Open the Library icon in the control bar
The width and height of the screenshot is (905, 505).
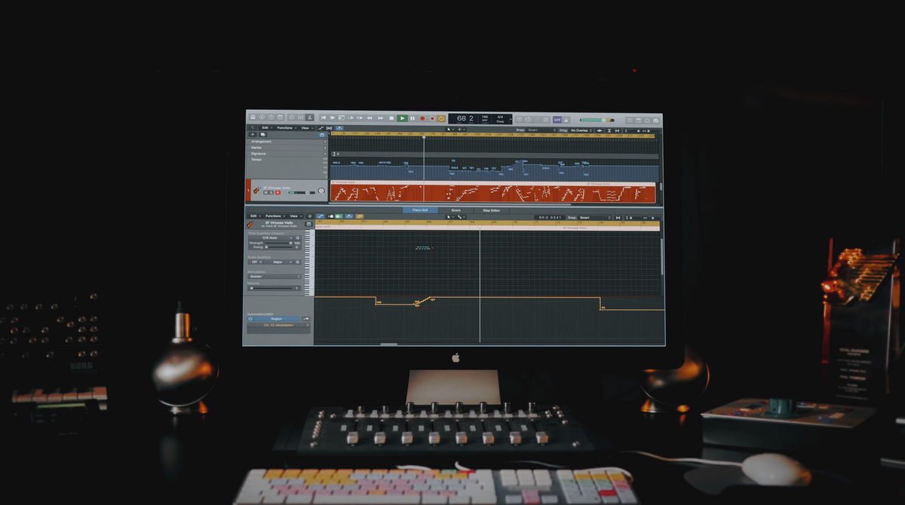tap(253, 118)
